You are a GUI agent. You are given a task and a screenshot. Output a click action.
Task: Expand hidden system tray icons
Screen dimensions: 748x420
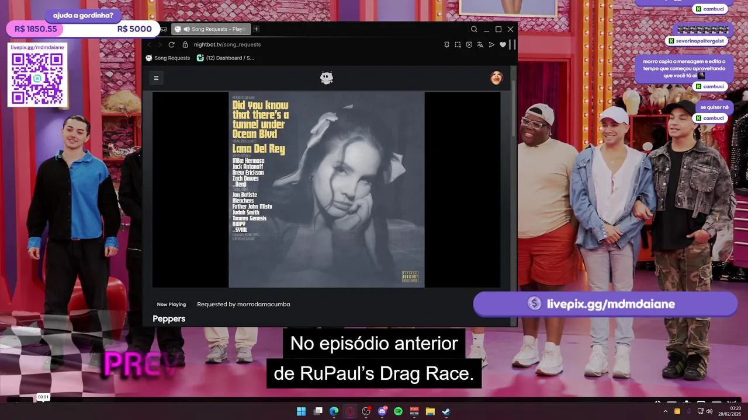(x=665, y=411)
